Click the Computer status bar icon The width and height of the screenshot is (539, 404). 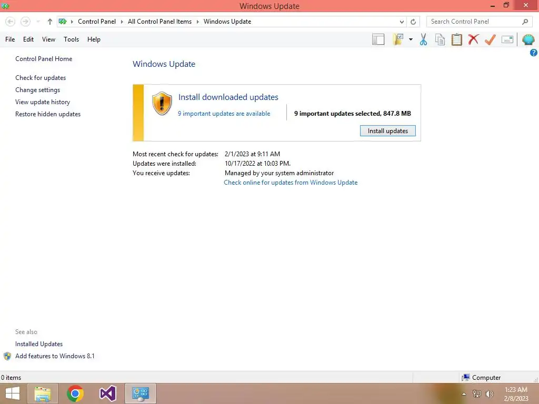pyautogui.click(x=466, y=378)
